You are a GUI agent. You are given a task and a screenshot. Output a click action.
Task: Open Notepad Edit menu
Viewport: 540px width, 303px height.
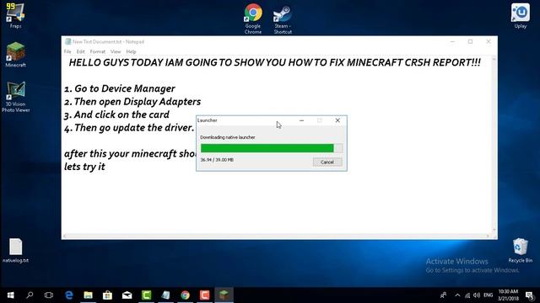click(81, 51)
